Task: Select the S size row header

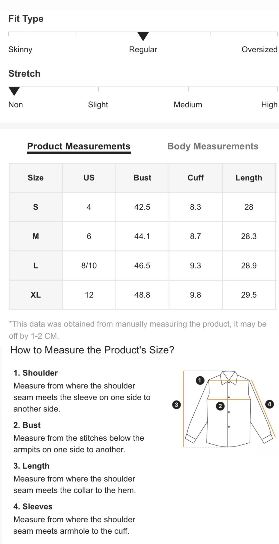Action: (36, 207)
